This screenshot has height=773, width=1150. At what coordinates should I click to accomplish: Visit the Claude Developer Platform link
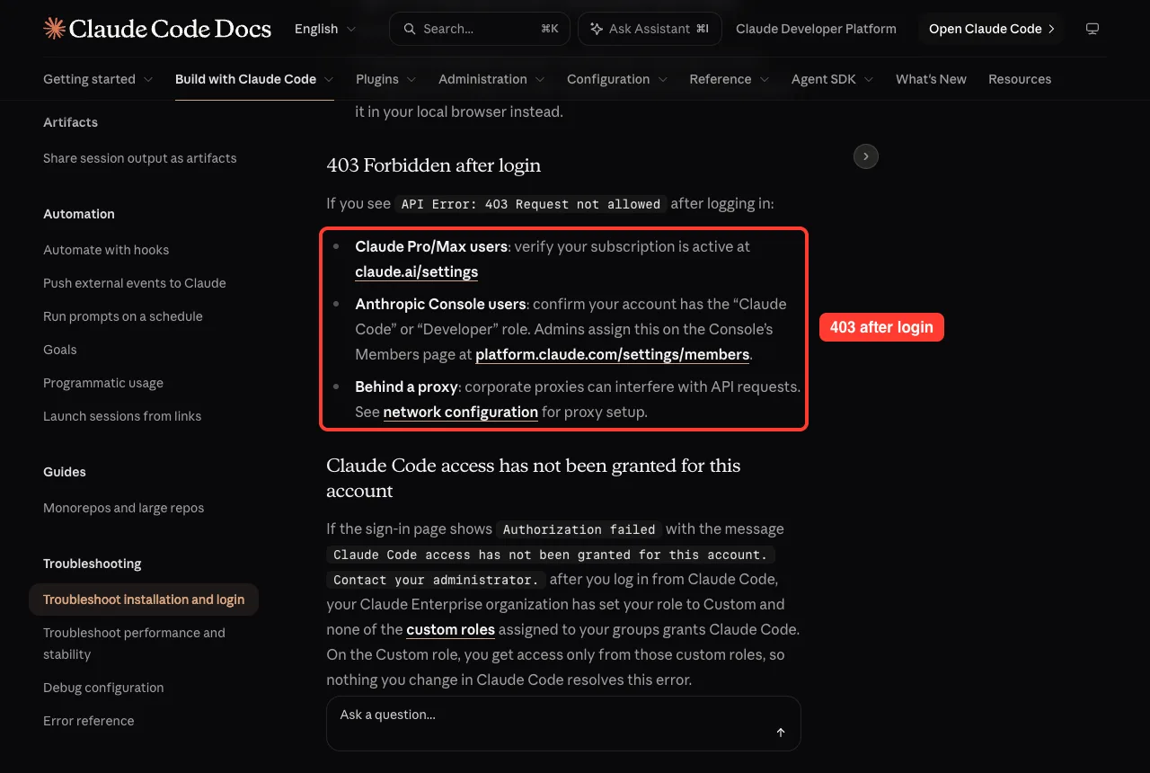point(816,29)
